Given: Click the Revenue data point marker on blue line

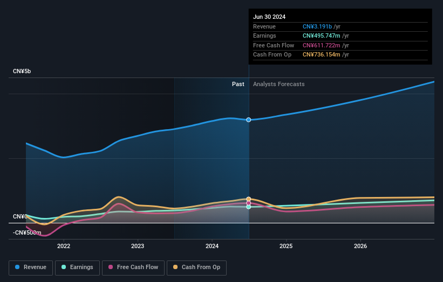Looking at the screenshot, I should [249, 119].
